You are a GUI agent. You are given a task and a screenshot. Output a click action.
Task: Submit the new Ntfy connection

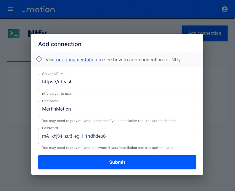coord(117,162)
